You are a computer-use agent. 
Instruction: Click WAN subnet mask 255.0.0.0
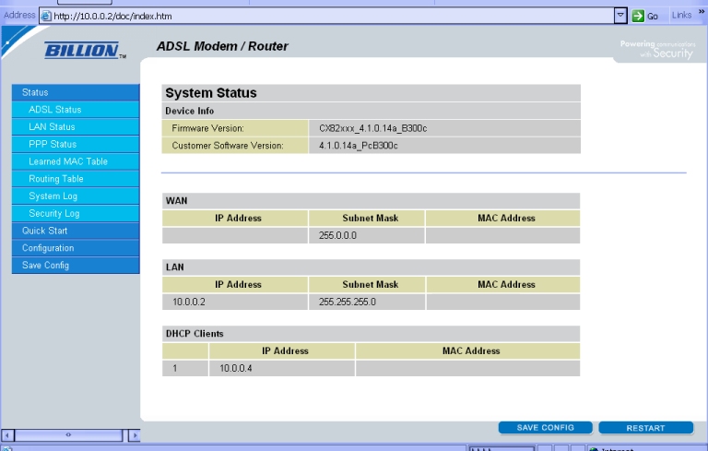[x=337, y=235]
